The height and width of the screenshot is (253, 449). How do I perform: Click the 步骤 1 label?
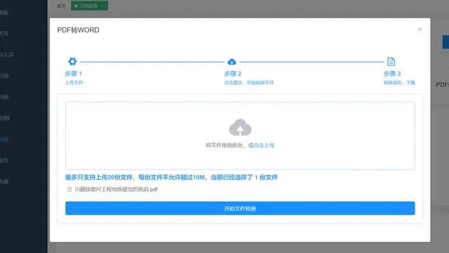tap(73, 74)
